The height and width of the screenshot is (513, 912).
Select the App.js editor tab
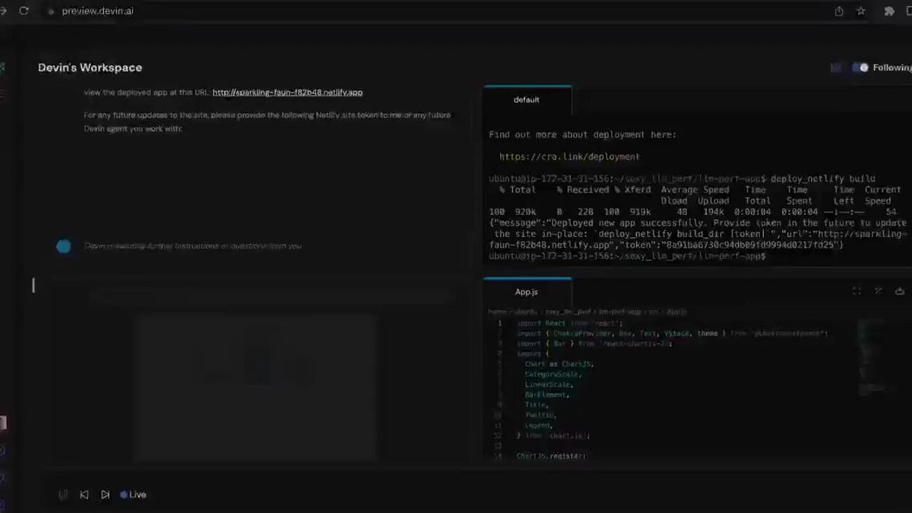(x=527, y=292)
